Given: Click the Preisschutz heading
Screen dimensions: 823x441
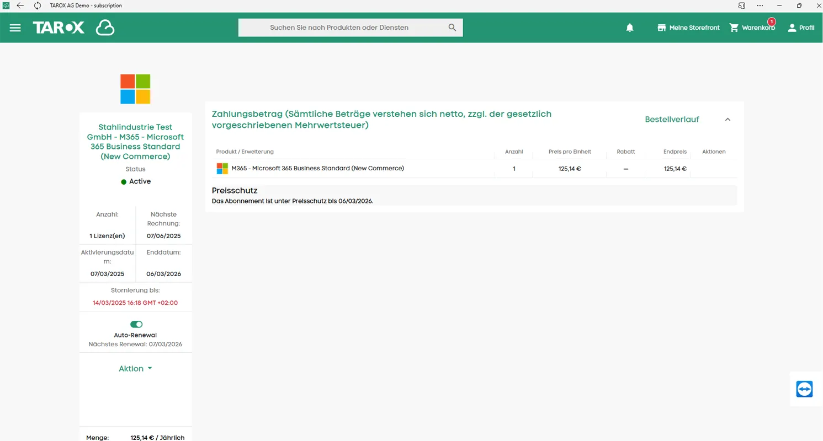Looking at the screenshot, I should 235,191.
